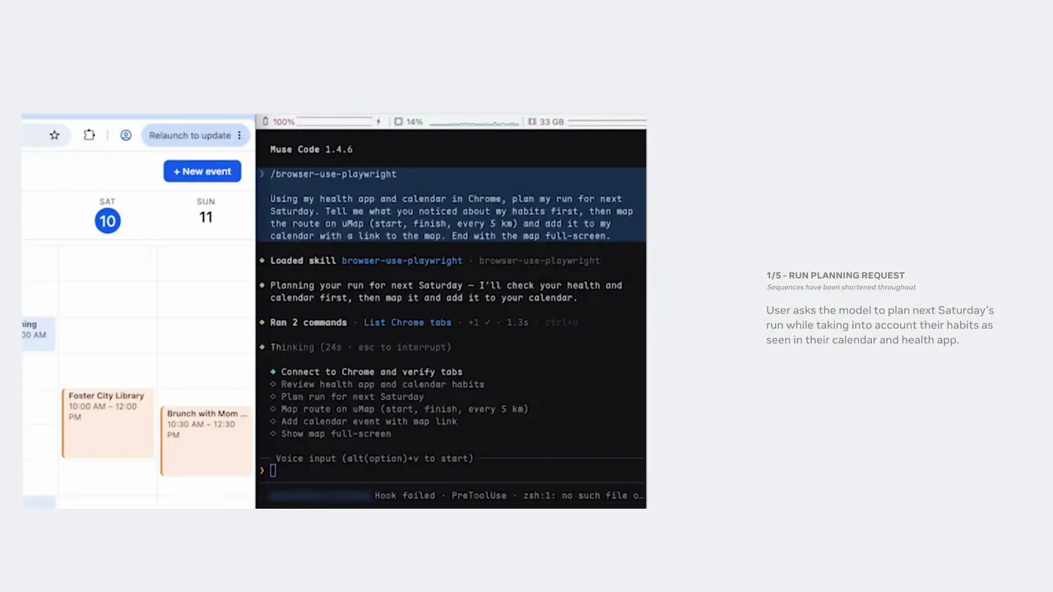Open the Foster City Library event

click(x=108, y=423)
